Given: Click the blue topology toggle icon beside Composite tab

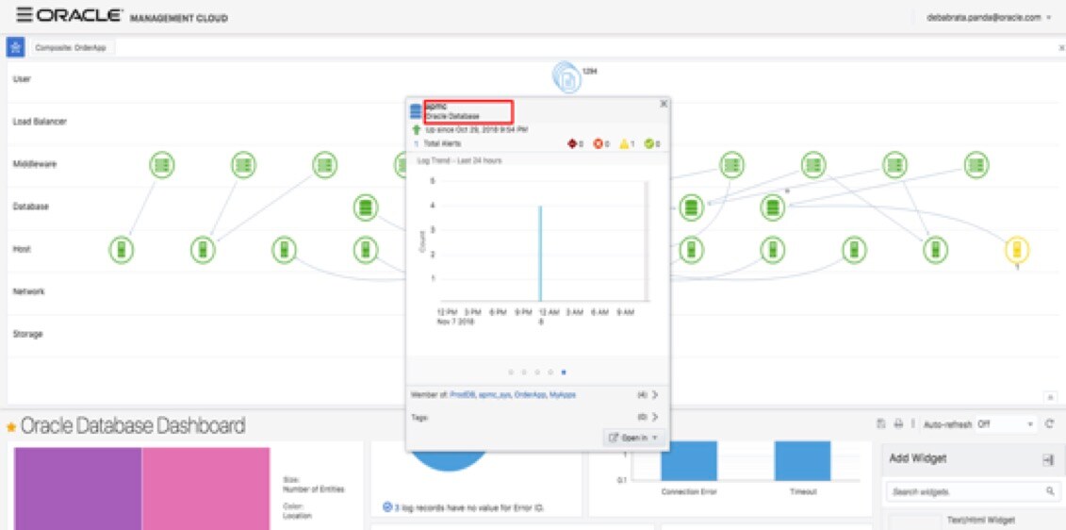Looking at the screenshot, I should click(15, 47).
